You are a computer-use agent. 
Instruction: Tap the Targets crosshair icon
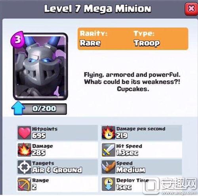coord(24,167)
